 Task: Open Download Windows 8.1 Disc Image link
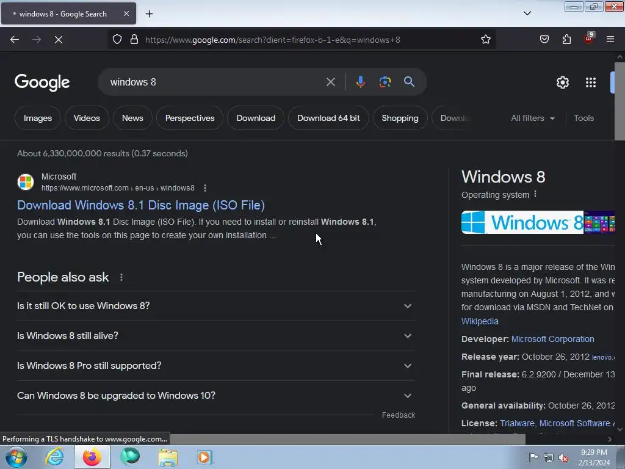click(x=141, y=205)
